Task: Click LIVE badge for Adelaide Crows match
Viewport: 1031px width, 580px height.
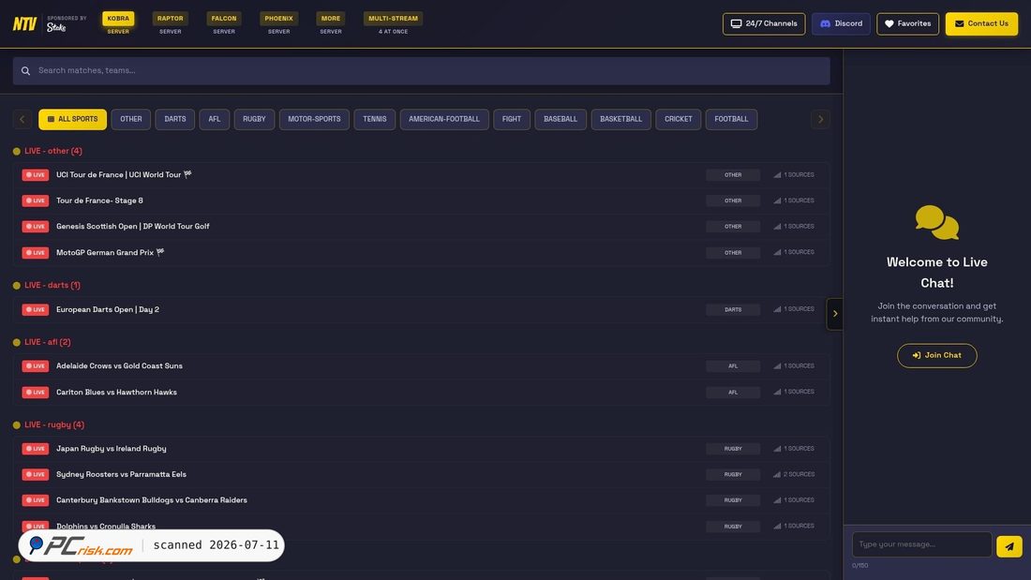Action: (x=36, y=365)
